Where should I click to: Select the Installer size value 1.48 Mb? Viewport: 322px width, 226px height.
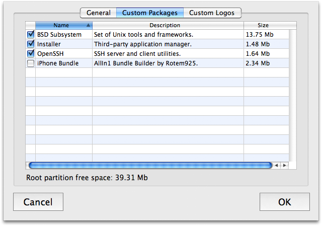[258, 44]
